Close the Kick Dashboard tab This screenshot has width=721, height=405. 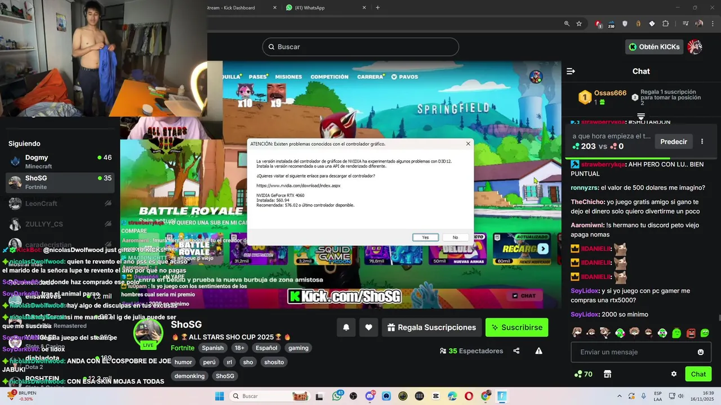[x=275, y=8]
